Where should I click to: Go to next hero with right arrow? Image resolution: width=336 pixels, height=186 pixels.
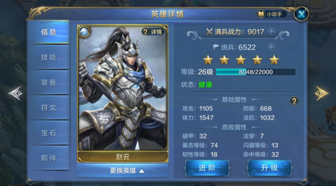click(321, 93)
